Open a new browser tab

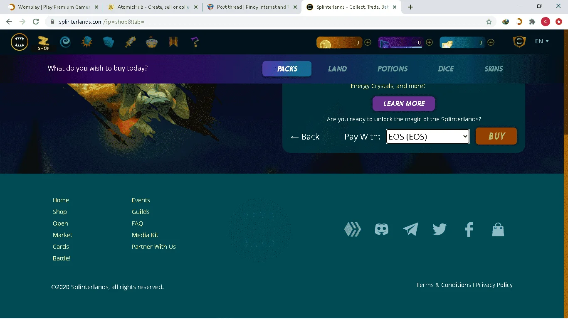410,7
